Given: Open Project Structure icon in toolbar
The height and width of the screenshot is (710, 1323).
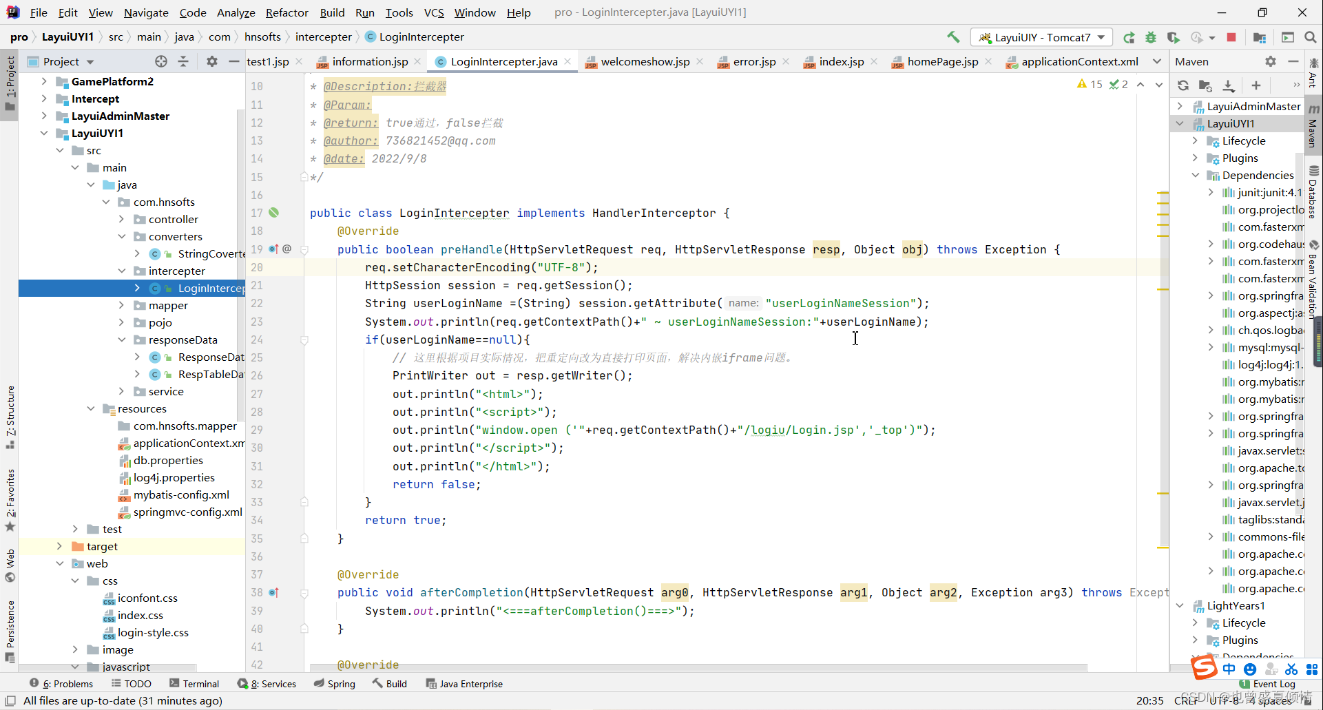Looking at the screenshot, I should pyautogui.click(x=1260, y=37).
